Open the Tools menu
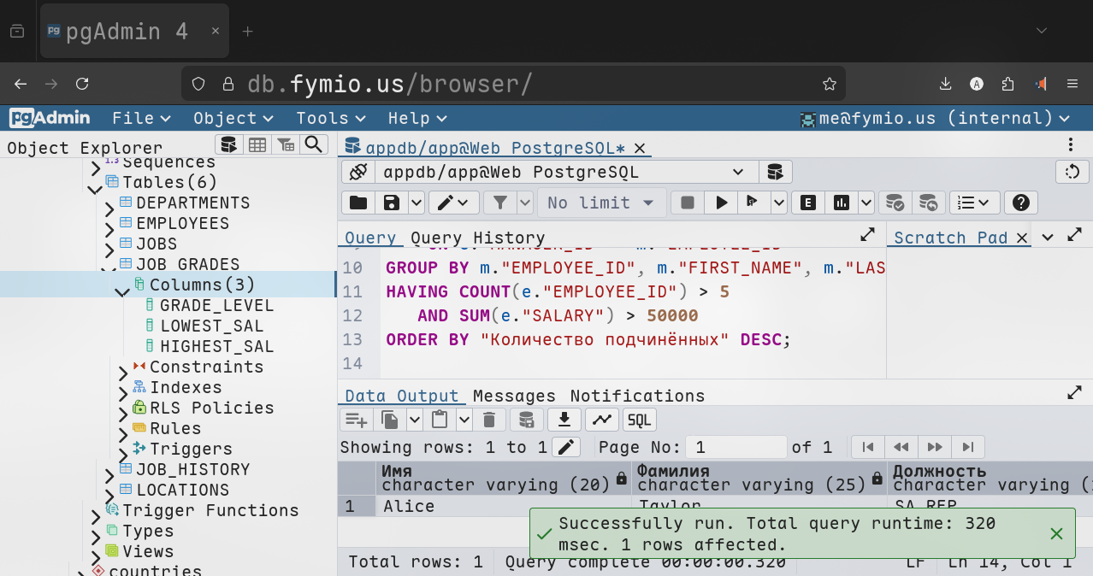Screen dimensions: 1093x576 [330, 118]
